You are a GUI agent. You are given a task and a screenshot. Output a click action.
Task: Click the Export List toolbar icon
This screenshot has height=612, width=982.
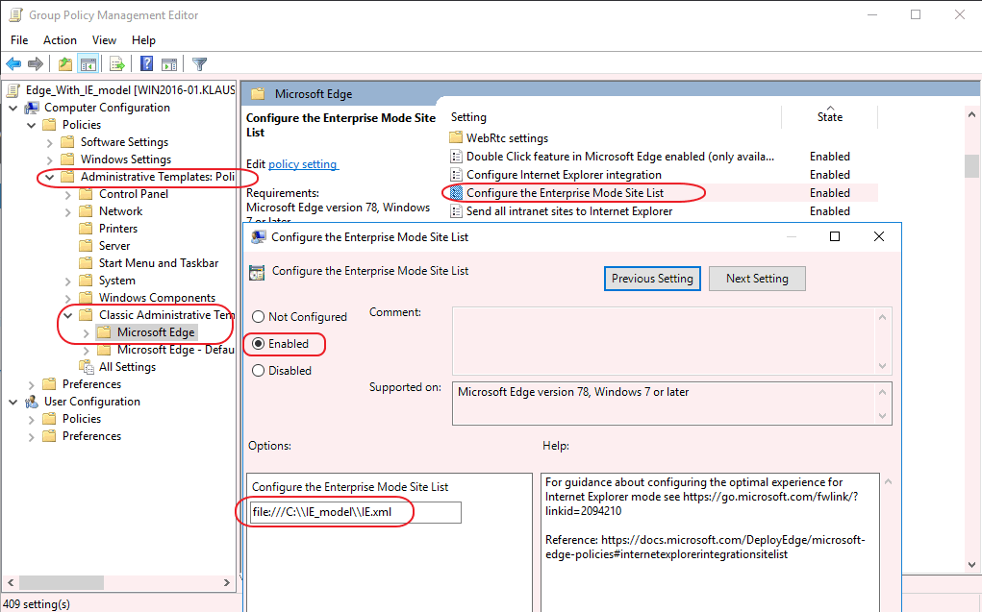coord(117,64)
